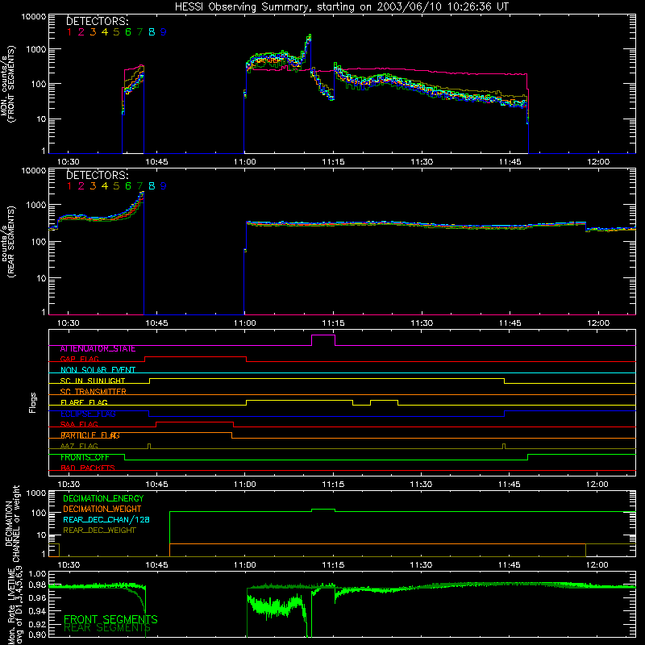The height and width of the screenshot is (645, 645).
Task: Click the ATTENUATOR_STATE flag label
Action: pyautogui.click(x=98, y=349)
